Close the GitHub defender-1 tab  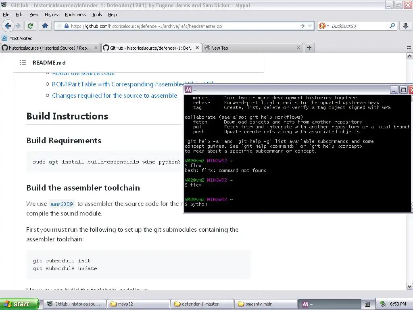coord(197,48)
